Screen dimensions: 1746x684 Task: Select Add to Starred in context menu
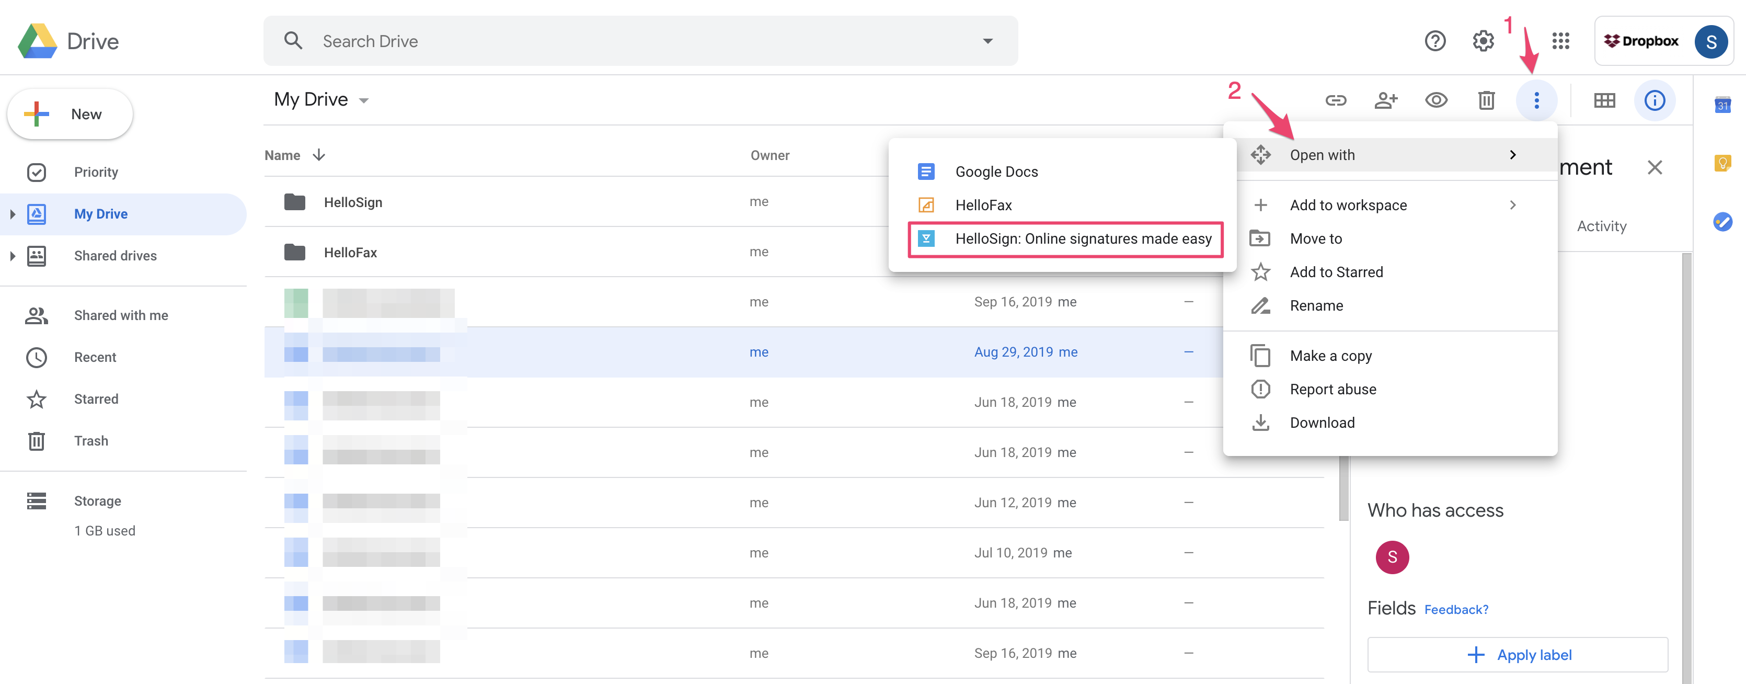pyautogui.click(x=1389, y=272)
